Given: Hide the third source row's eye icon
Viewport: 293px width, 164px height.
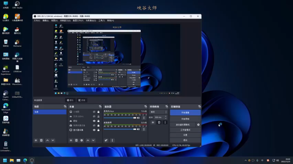Looking at the screenshot, I should pos(94,121).
